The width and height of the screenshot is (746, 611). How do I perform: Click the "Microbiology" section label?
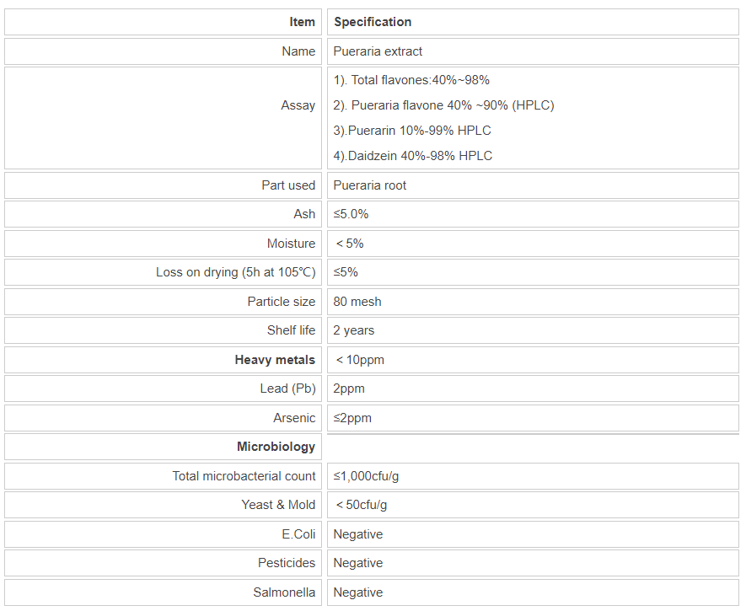276,447
